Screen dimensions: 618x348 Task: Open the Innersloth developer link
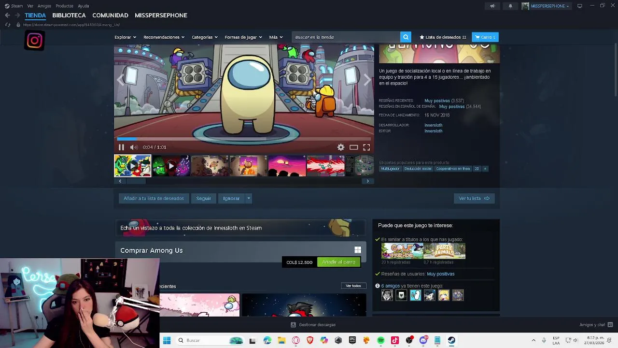click(x=433, y=125)
